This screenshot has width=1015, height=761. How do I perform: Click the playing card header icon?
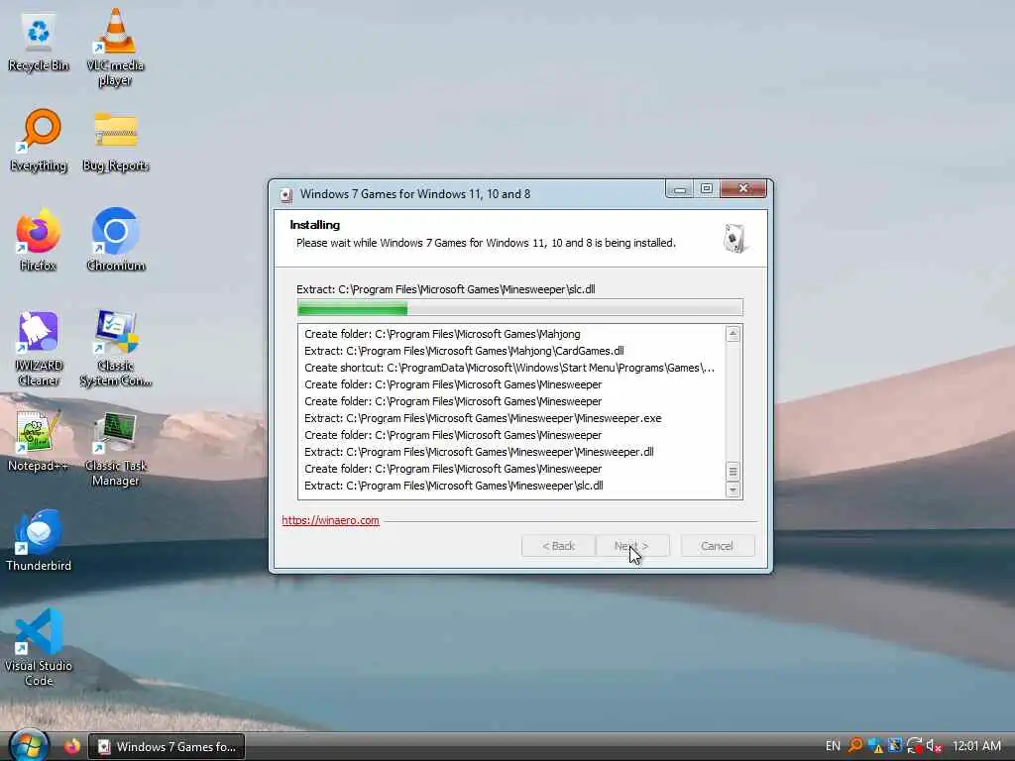(734, 238)
